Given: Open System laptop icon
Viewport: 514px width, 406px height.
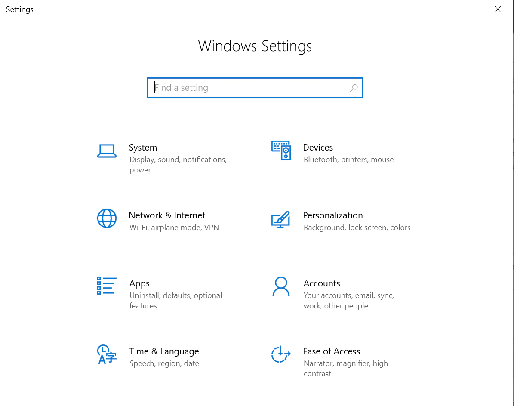Looking at the screenshot, I should (x=107, y=151).
